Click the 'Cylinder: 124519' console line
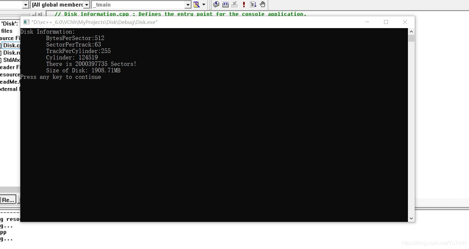Viewport: 469px width, 249px height. (72, 57)
